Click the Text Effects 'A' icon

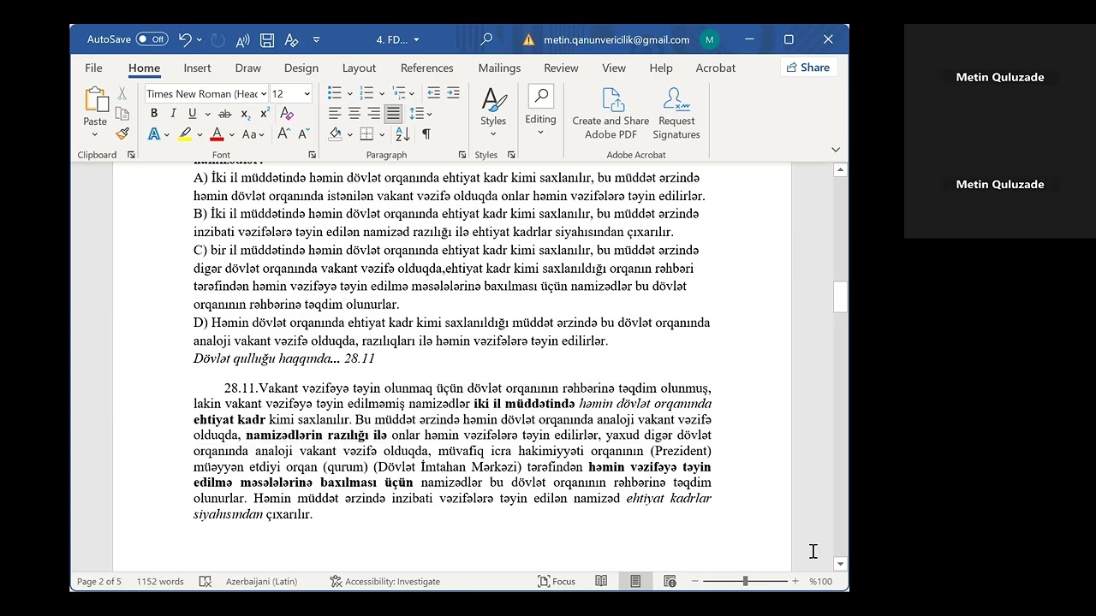coord(153,134)
